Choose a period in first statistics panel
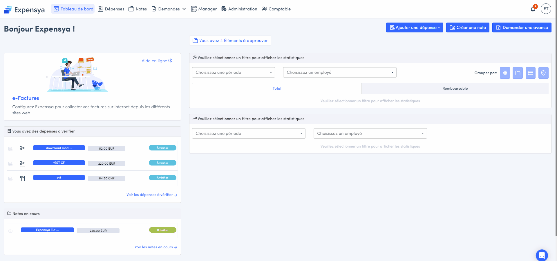Viewport: 557px width, 261px height. [x=234, y=72]
